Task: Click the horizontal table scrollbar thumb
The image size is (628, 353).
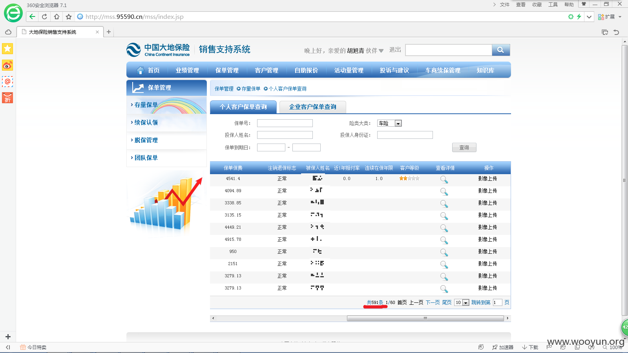Action: click(425, 318)
